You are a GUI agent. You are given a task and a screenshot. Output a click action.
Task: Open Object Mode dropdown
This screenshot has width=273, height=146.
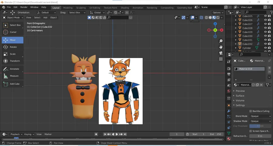point(13,18)
